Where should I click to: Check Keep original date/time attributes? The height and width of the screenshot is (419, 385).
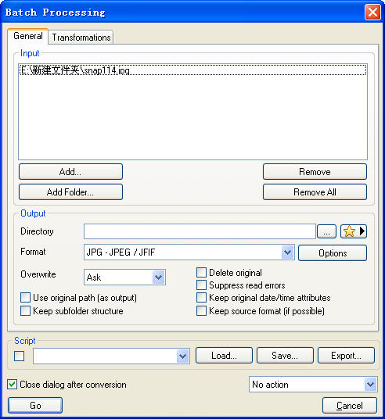(201, 297)
